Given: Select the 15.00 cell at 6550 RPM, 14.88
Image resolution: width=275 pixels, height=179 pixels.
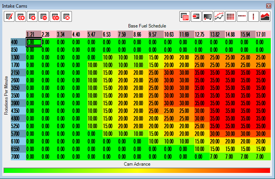Looking at the screenshot, I should [233, 149].
